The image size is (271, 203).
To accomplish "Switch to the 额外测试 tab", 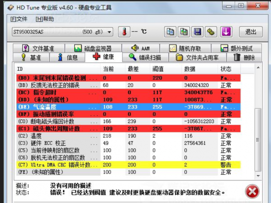I will [x=236, y=48].
